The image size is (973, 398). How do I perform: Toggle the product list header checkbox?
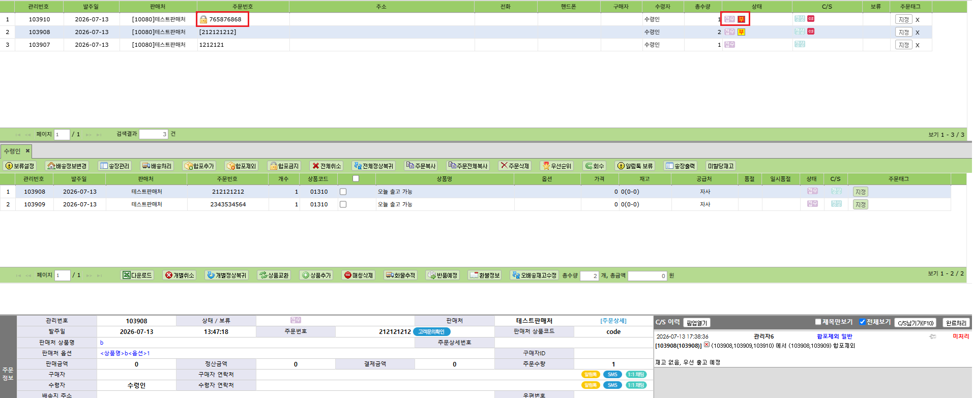coord(356,178)
